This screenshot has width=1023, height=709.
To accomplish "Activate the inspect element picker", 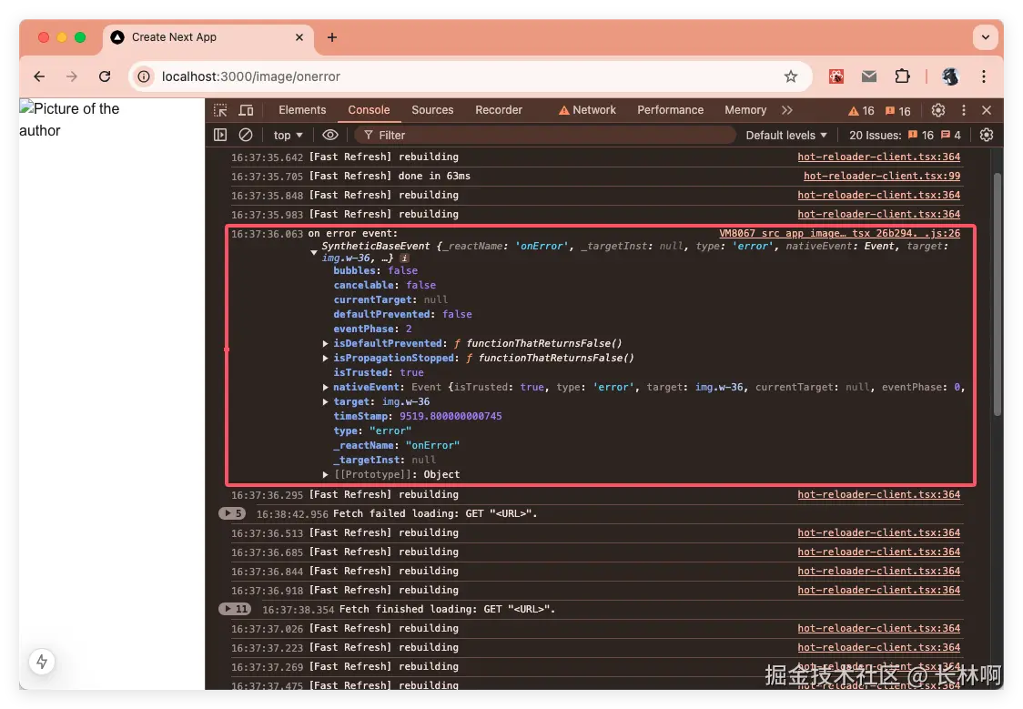I will pos(220,110).
